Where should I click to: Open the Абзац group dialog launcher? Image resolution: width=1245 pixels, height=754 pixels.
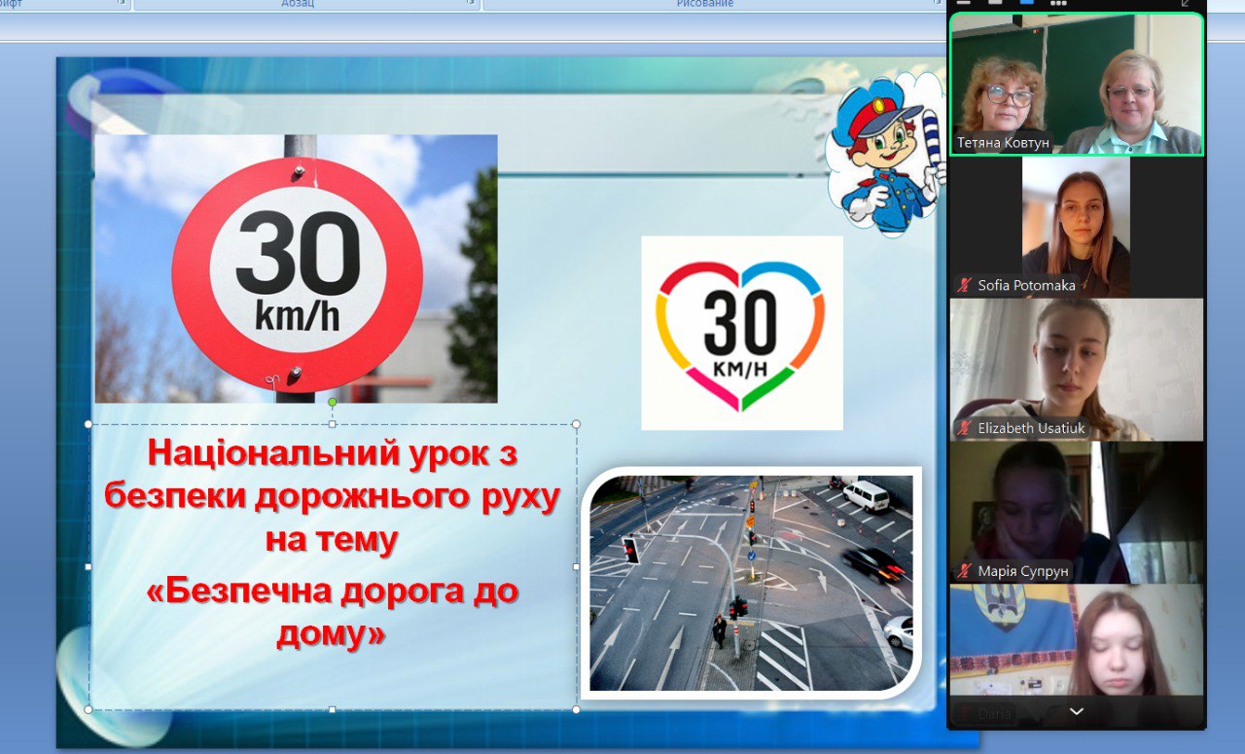click(x=472, y=3)
